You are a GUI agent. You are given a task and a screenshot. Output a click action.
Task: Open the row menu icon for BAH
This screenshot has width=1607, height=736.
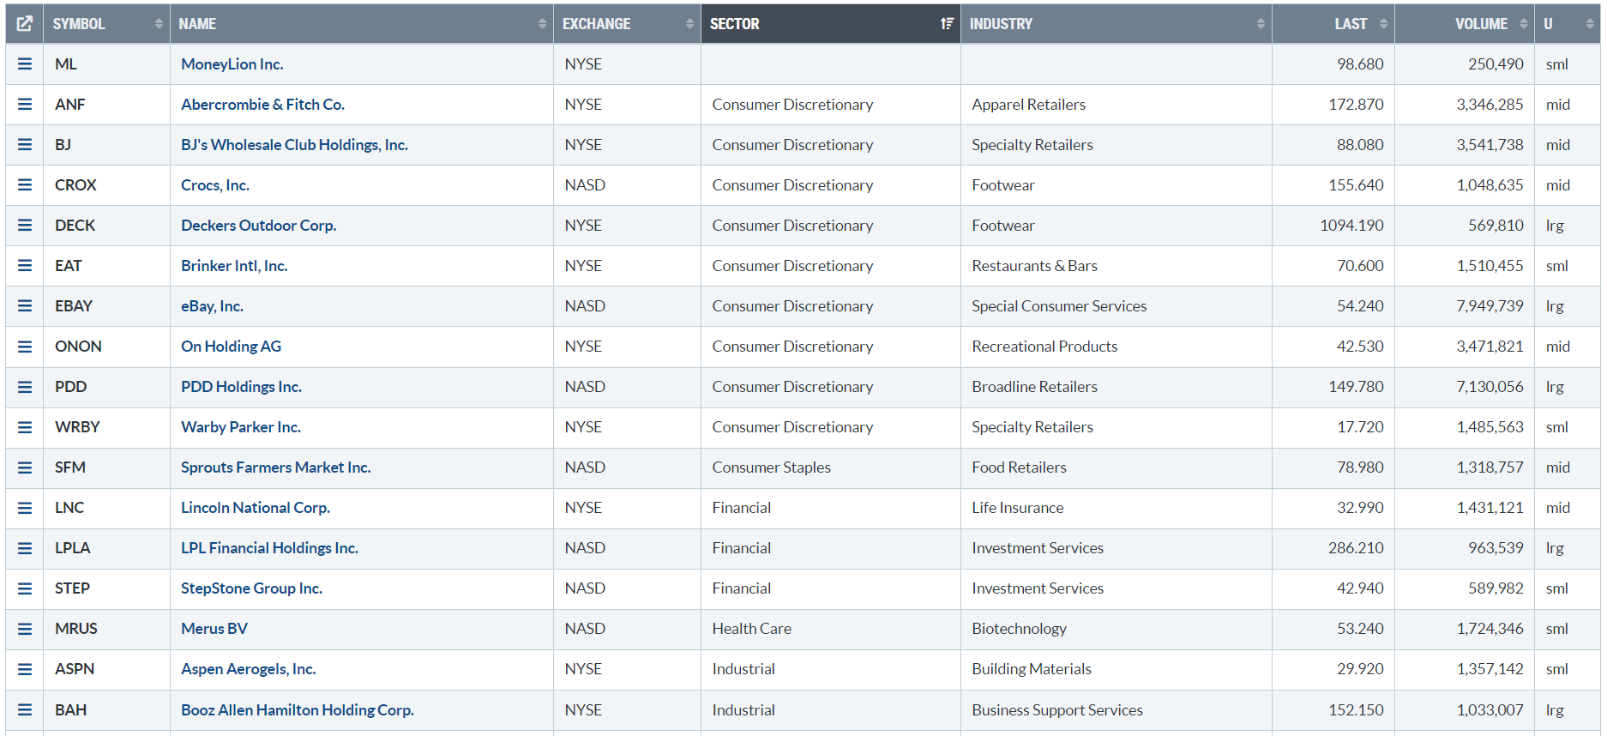click(x=25, y=710)
